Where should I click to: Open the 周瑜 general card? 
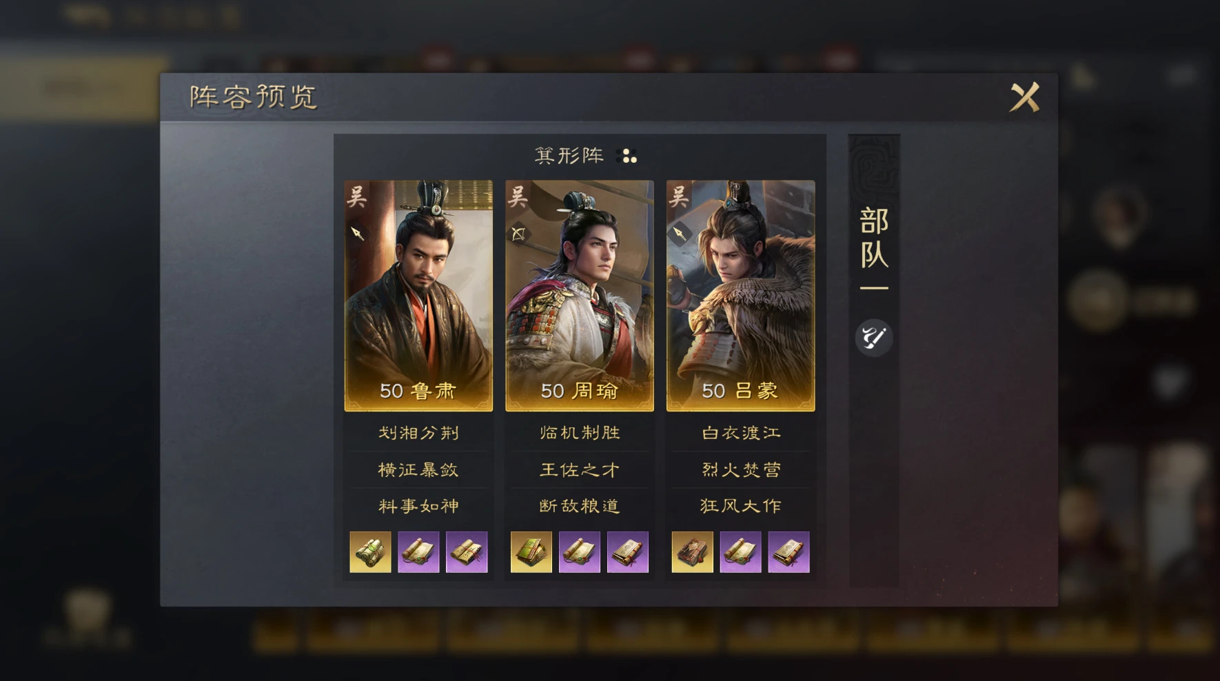(580, 296)
